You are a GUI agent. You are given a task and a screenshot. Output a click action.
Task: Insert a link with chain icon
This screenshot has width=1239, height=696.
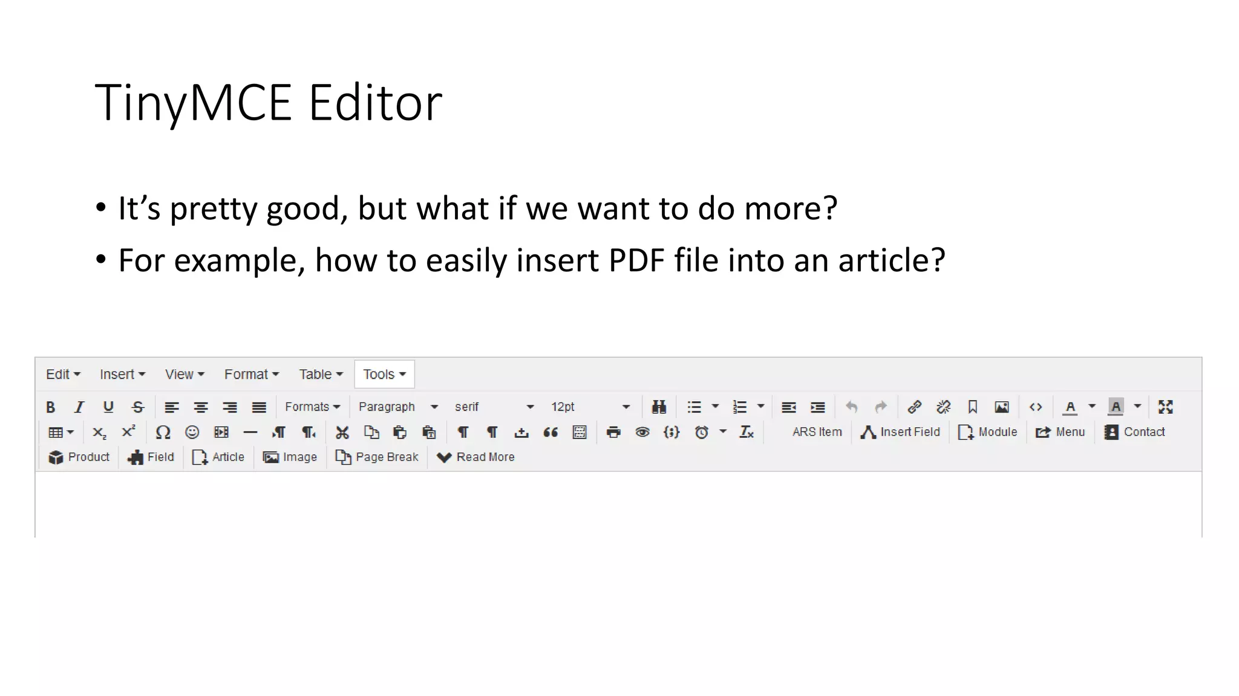tap(914, 407)
